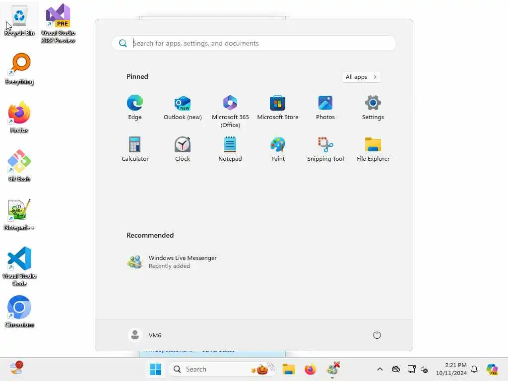This screenshot has width=508, height=381.
Task: Launch the Paint app
Action: pos(278,149)
